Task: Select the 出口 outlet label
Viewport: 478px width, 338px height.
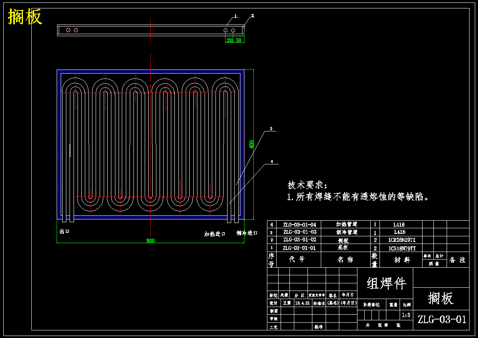Action: [65, 231]
